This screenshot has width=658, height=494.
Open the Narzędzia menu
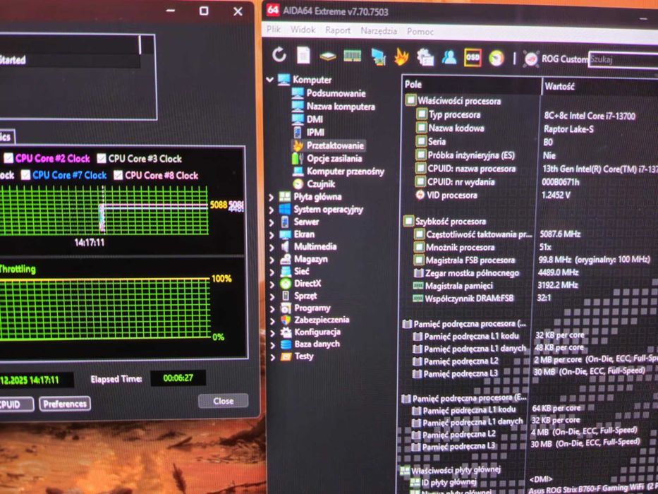pyautogui.click(x=379, y=30)
